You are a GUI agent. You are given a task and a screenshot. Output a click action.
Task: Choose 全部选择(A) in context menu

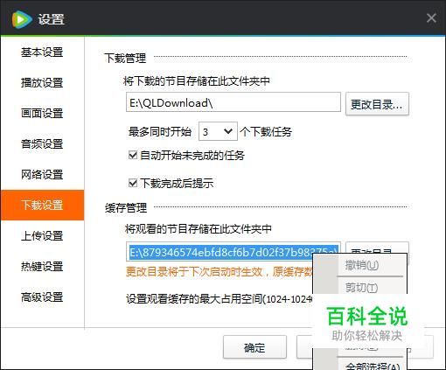(x=372, y=366)
